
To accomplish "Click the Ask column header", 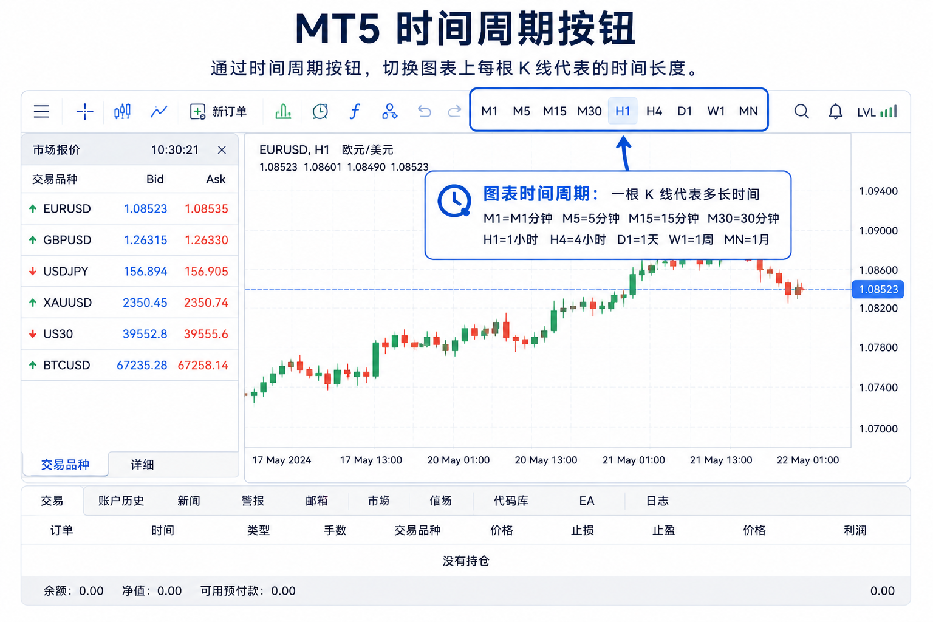I will coord(216,179).
